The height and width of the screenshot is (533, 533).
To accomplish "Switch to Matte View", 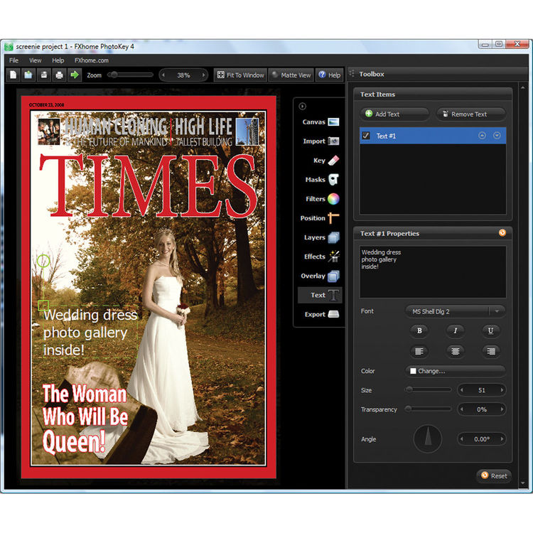I will (x=291, y=75).
